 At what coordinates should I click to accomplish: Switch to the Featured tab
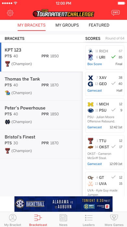point(99,25)
